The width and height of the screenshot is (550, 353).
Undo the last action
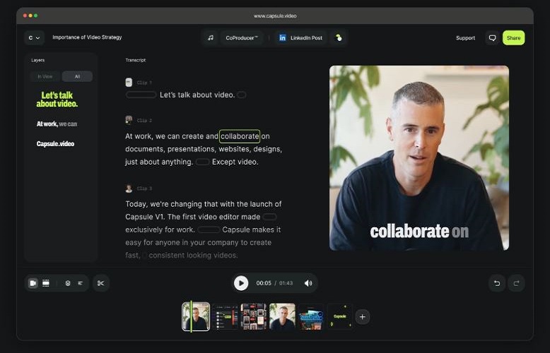coord(497,283)
